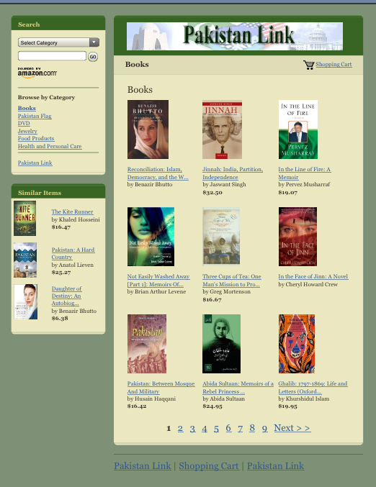View the In the Line of Fire cover
The image size is (376, 487).
click(x=298, y=129)
